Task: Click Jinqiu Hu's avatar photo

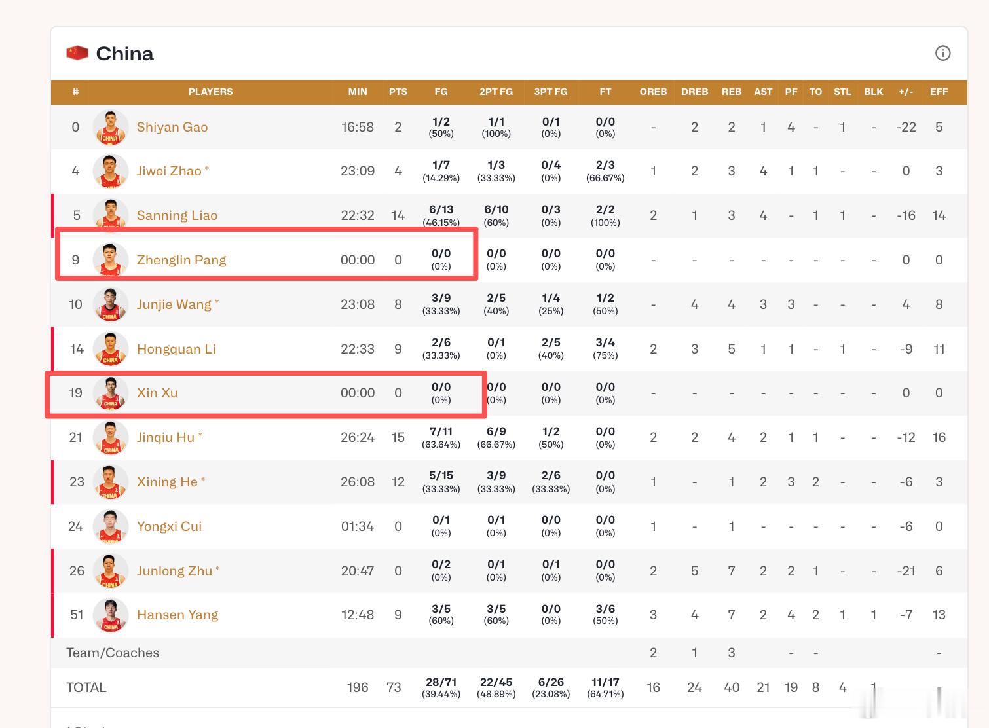Action: (110, 437)
